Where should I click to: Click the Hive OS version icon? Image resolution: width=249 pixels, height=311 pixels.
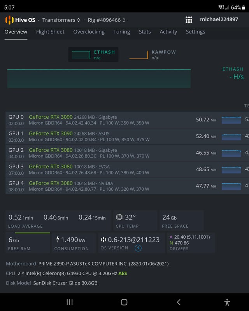point(103,240)
